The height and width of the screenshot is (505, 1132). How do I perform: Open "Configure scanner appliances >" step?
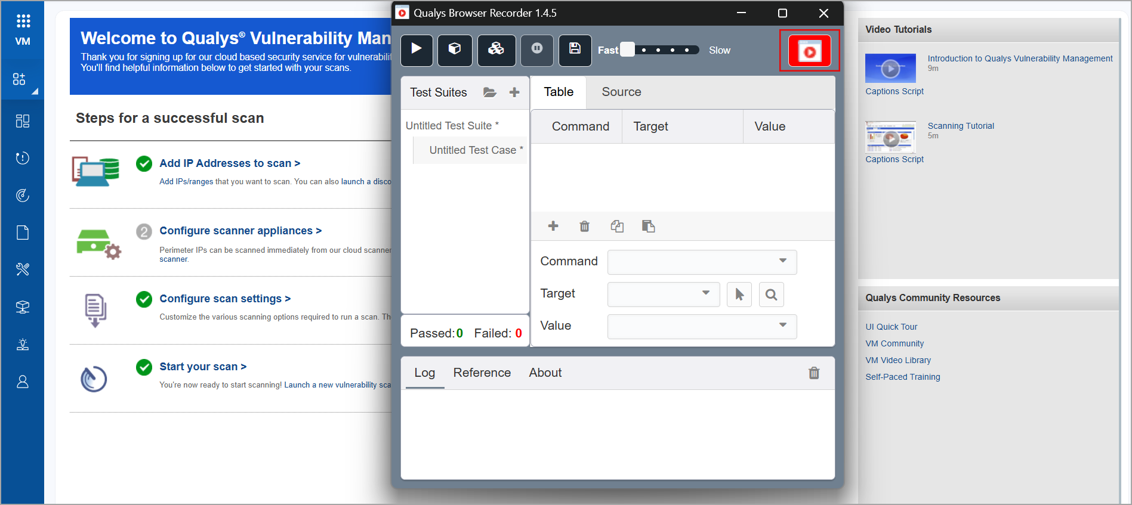pos(240,231)
